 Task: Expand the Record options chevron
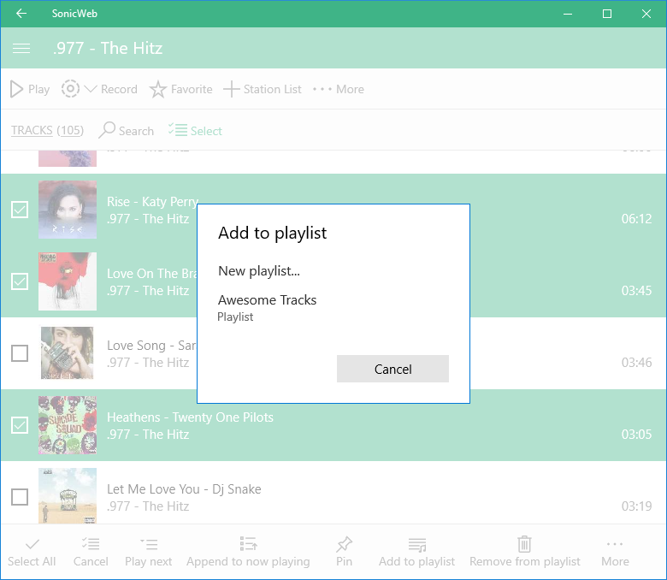pyautogui.click(x=91, y=89)
